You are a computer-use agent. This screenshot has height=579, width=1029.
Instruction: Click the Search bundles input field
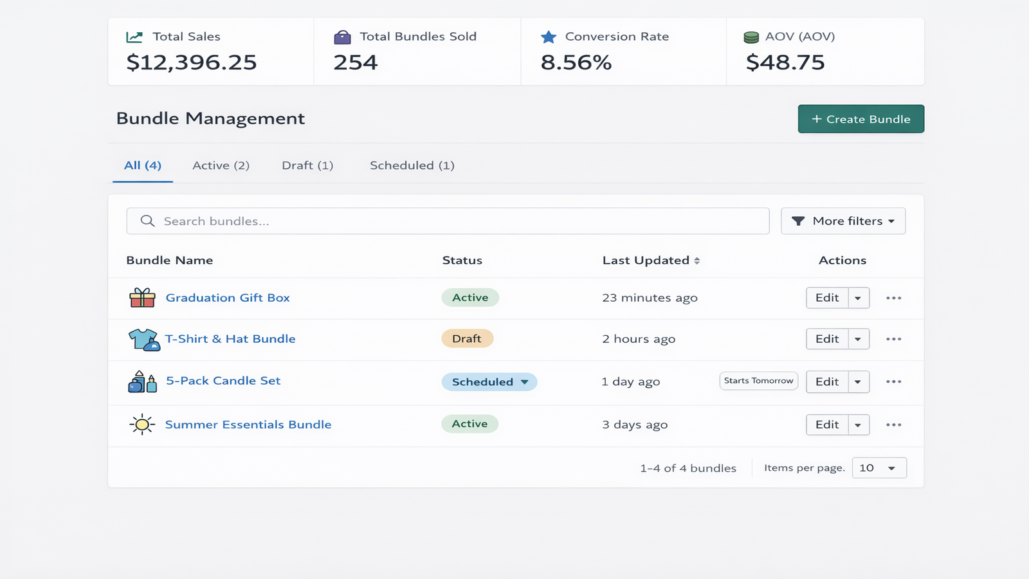[448, 221]
